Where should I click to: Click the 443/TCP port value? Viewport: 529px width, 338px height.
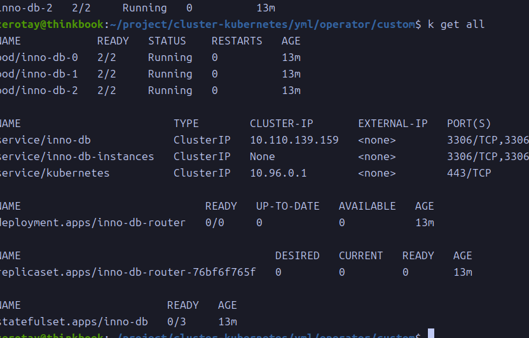469,173
